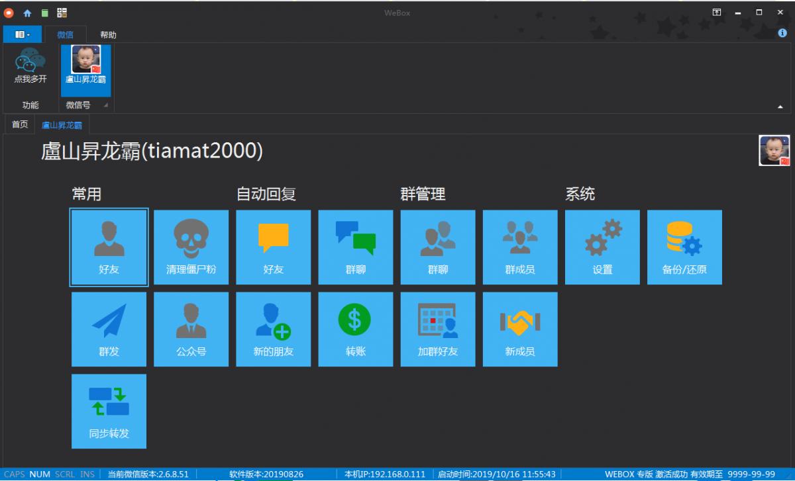Open the 加群好友 calendar tile
The height and width of the screenshot is (481, 795).
438,329
